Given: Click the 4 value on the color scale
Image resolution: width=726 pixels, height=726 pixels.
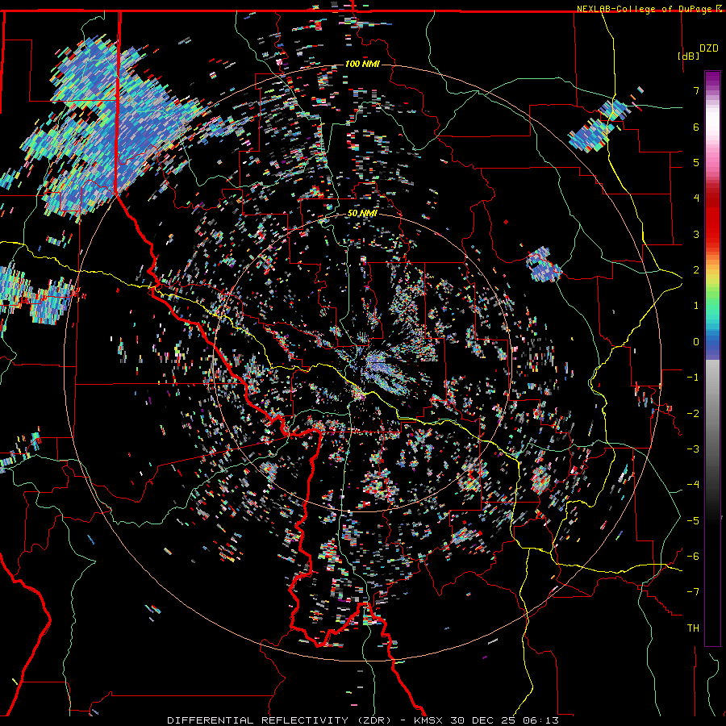Looking at the screenshot, I should (696, 198).
